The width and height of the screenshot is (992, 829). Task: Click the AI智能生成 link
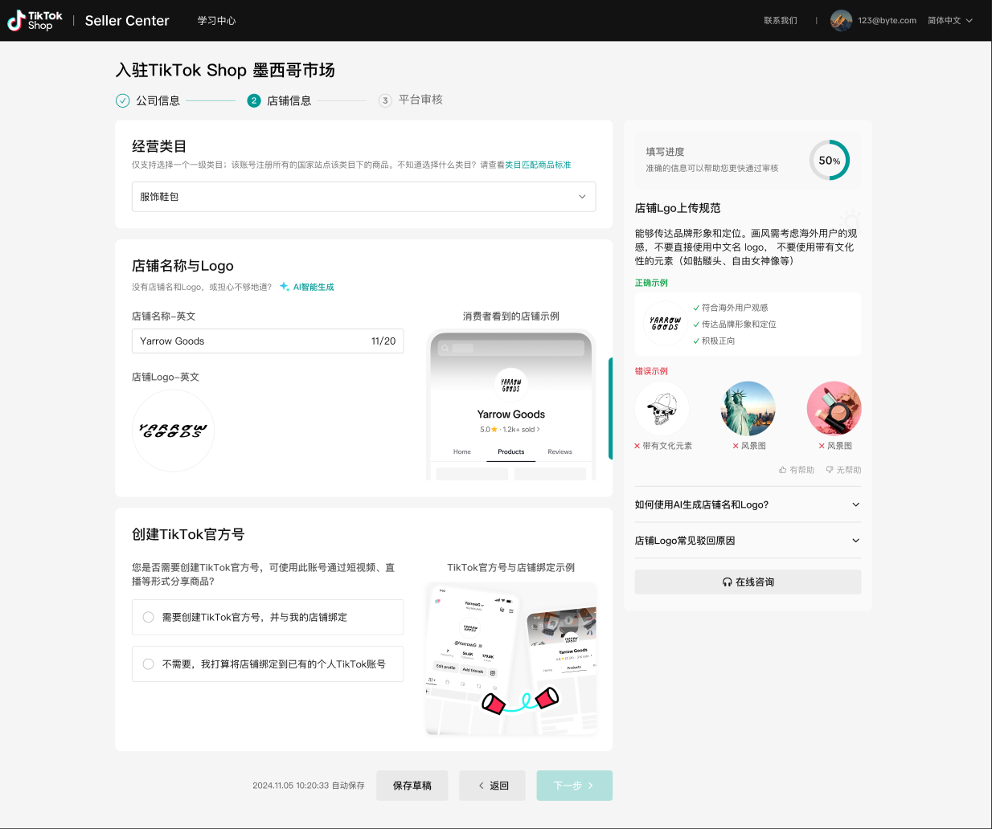pos(314,287)
